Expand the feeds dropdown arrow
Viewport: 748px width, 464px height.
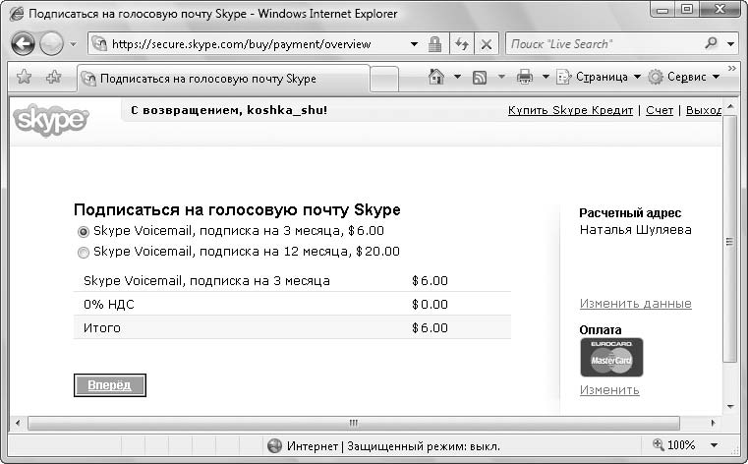(x=501, y=77)
